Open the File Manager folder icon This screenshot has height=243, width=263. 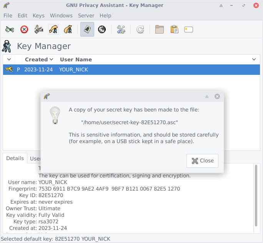pyautogui.click(x=160, y=29)
